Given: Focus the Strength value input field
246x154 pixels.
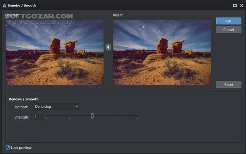Looking at the screenshot, I should 38,117.
